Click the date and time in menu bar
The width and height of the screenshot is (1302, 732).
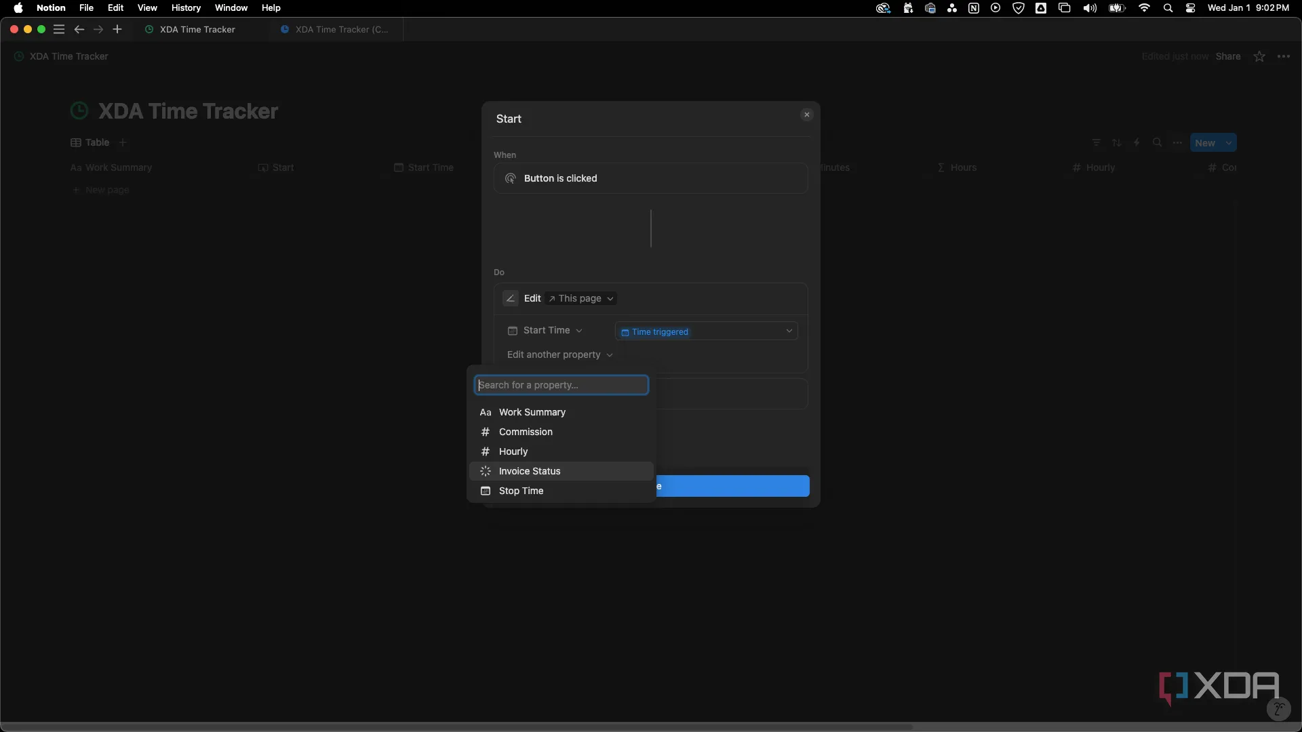(x=1248, y=8)
